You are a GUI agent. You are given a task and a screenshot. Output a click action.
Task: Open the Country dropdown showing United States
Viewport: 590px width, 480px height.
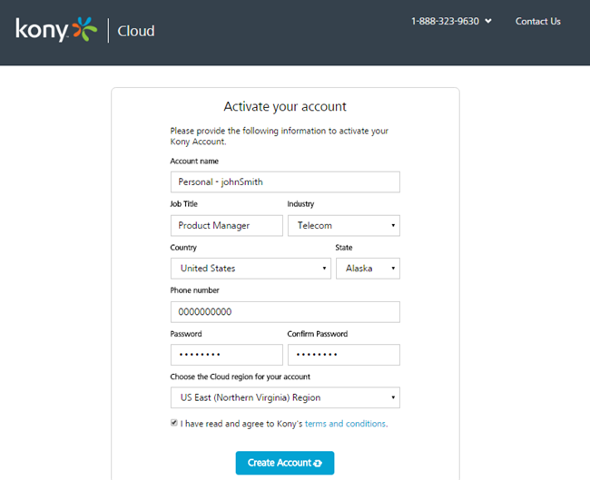coord(251,269)
